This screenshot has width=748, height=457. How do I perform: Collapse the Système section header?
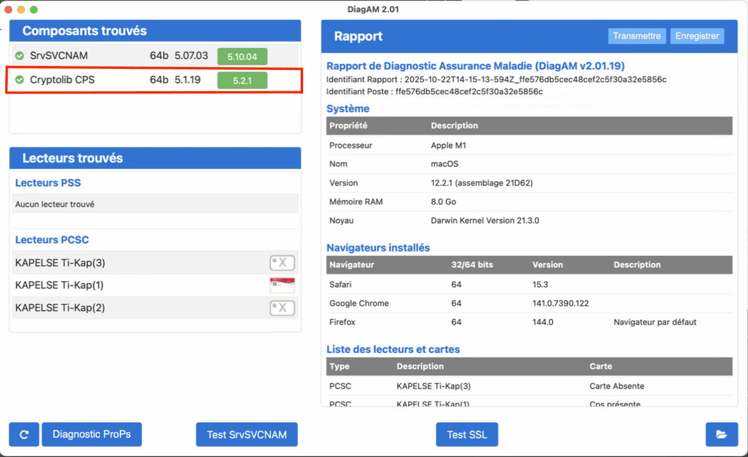347,108
